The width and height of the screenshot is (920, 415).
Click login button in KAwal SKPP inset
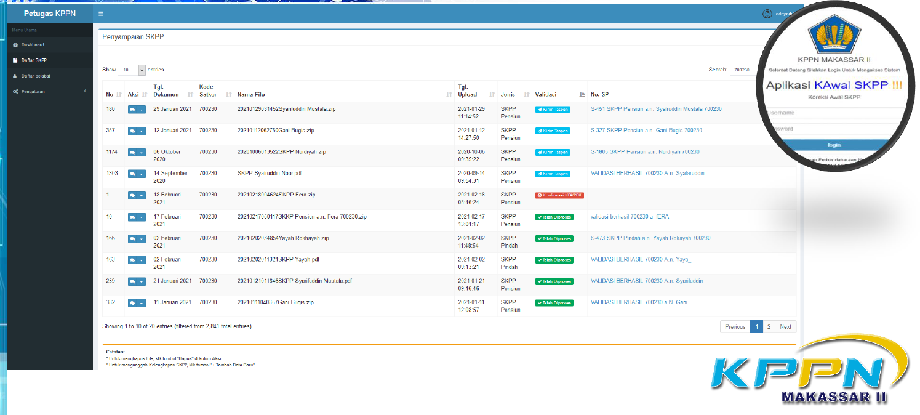[834, 145]
